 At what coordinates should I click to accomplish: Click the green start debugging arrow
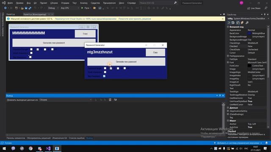(82, 8)
